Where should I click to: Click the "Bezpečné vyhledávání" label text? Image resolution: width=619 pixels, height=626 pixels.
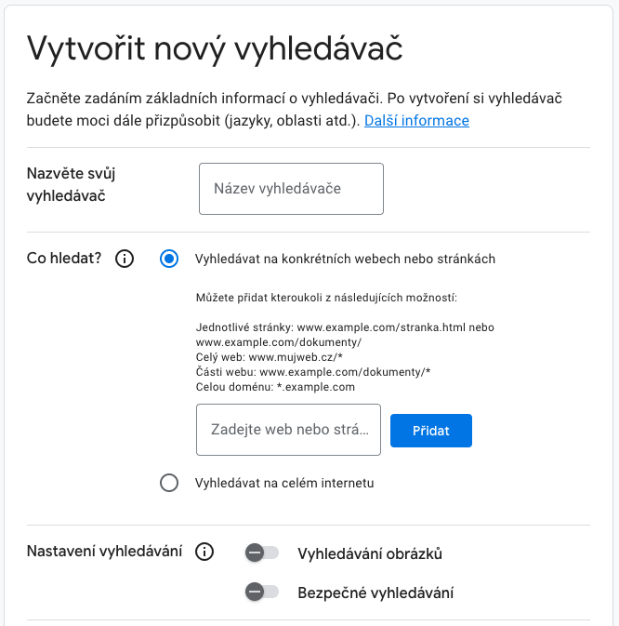375,593
